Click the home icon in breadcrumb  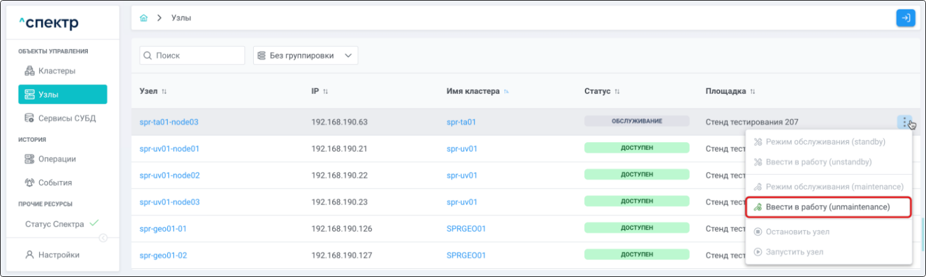click(144, 18)
